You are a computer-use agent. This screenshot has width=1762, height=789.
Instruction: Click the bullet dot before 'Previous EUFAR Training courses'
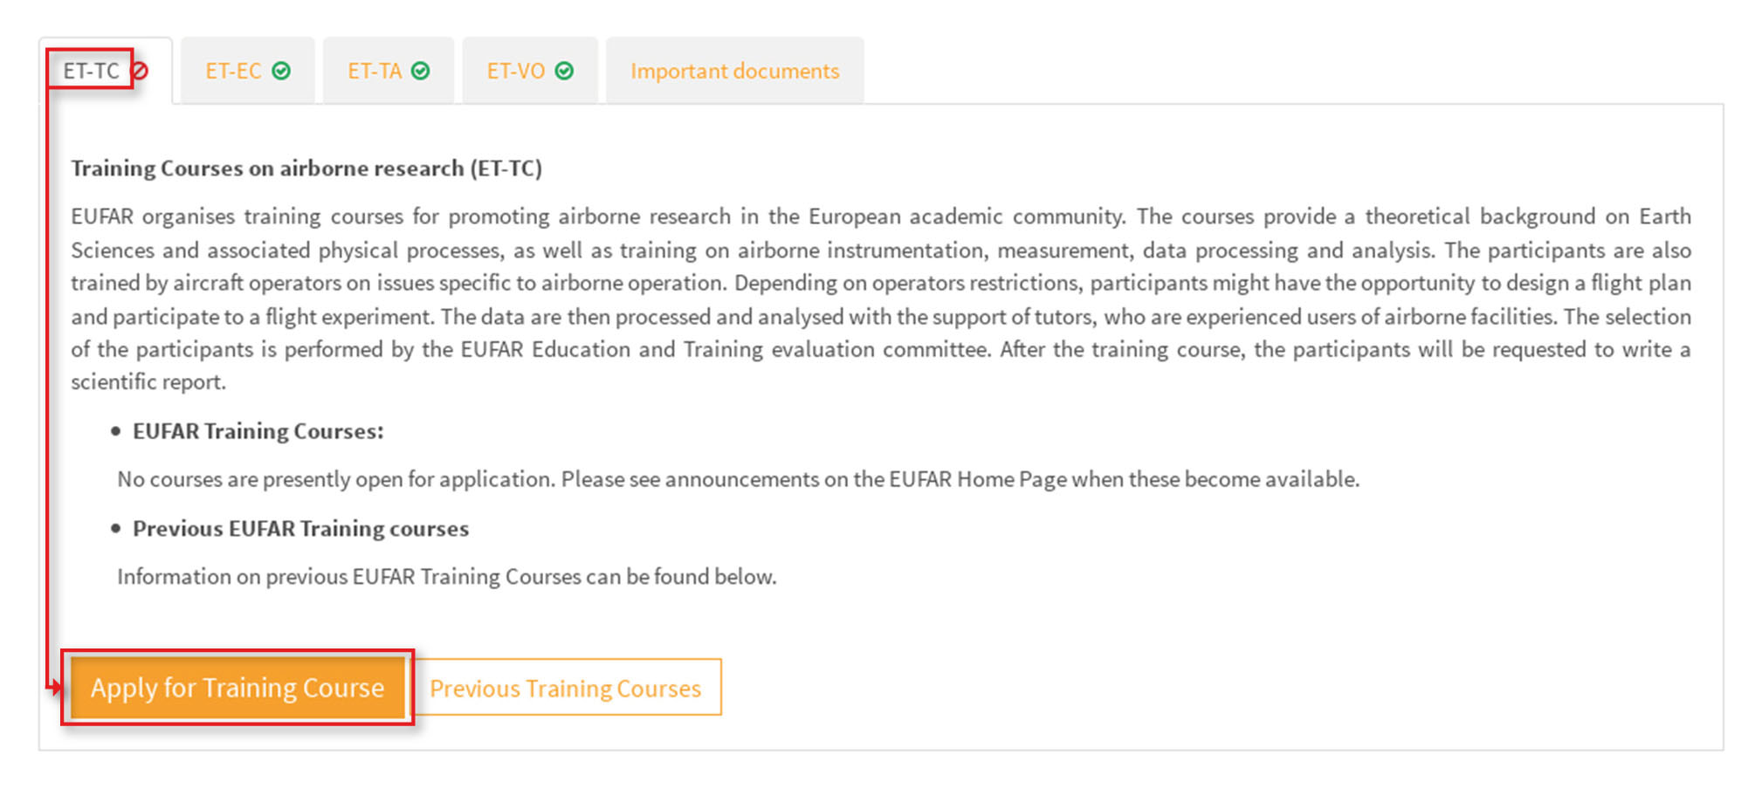[x=115, y=528]
